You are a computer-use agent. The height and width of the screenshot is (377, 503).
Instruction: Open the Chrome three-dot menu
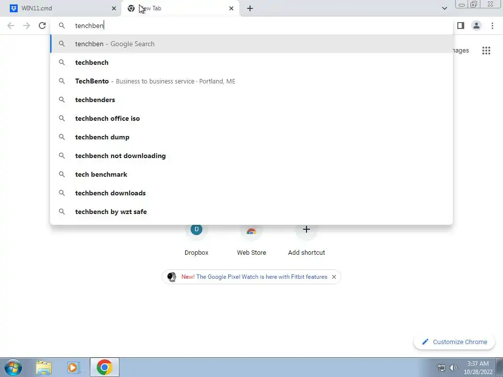492,26
